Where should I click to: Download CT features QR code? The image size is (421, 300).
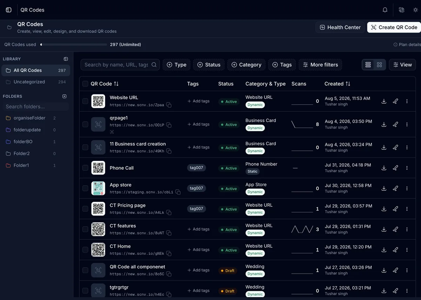tap(384, 229)
